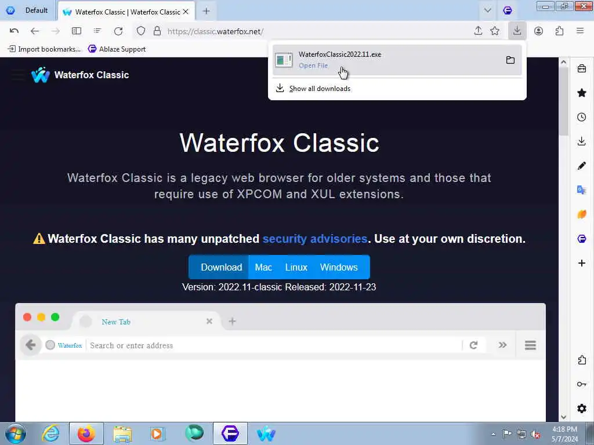Reload the current page
This screenshot has width=594, height=445.
(118, 31)
